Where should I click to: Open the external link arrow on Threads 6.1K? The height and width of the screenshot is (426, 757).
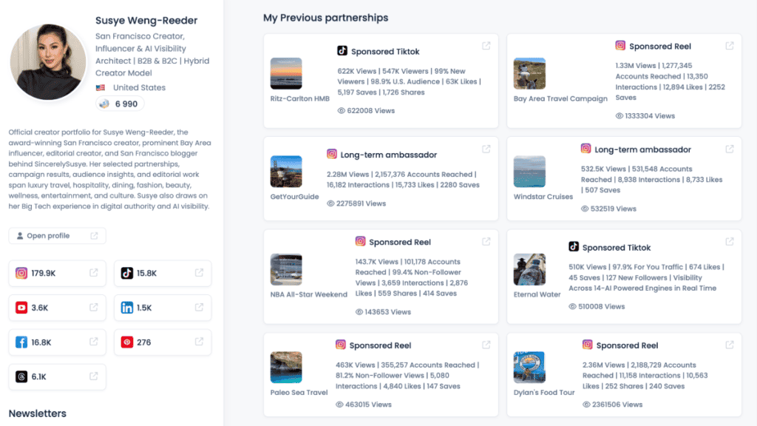coord(94,376)
